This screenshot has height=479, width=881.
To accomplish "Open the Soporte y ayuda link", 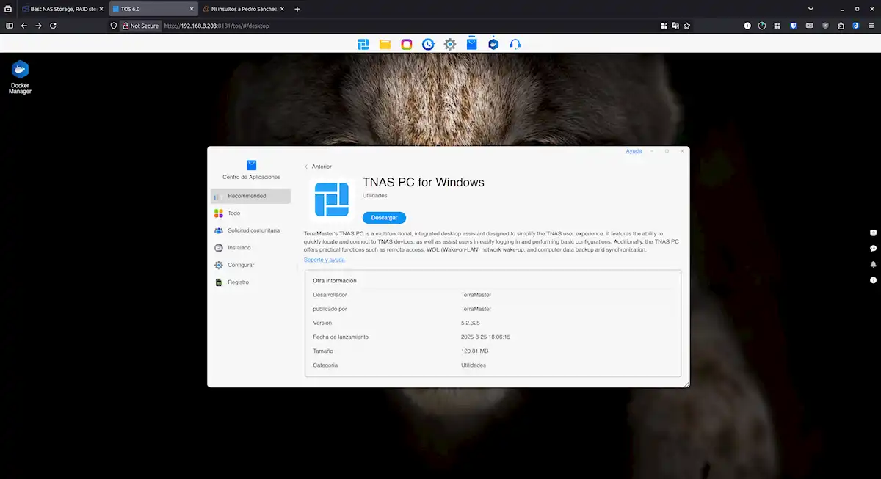I will click(x=324, y=260).
